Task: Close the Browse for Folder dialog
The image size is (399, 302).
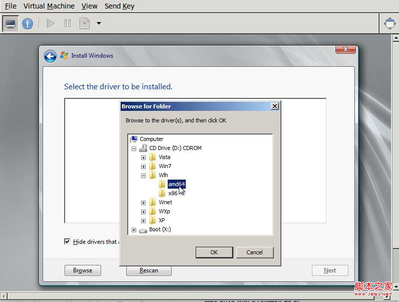Action: (x=275, y=106)
